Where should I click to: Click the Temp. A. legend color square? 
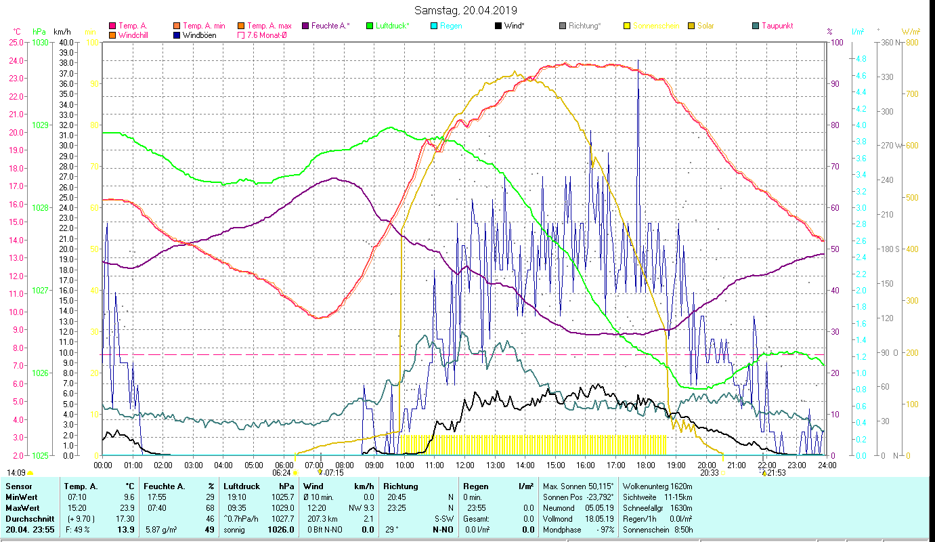112,26
